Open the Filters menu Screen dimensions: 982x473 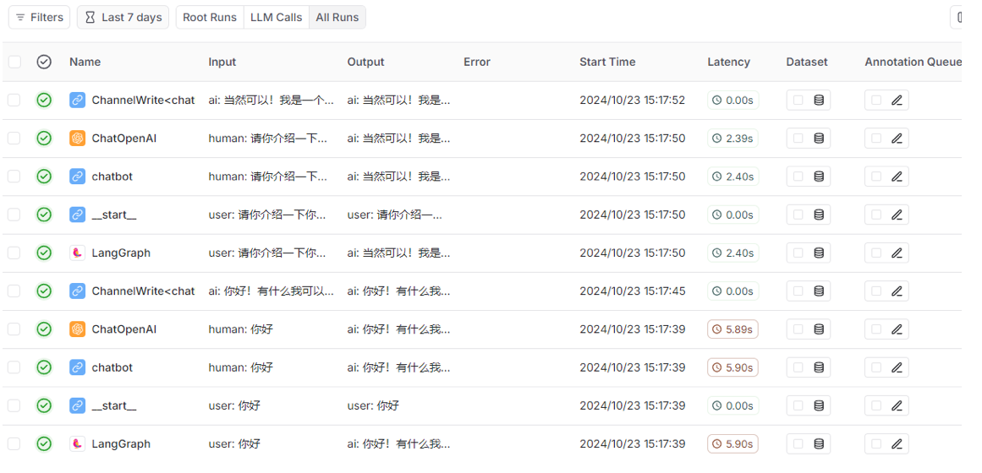point(39,17)
